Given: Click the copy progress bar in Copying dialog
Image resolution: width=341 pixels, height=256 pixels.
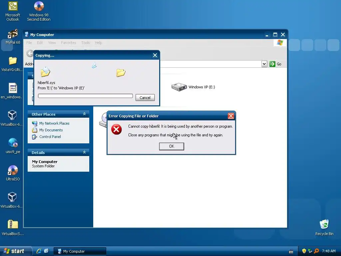Looking at the screenshot, I should tap(85, 96).
